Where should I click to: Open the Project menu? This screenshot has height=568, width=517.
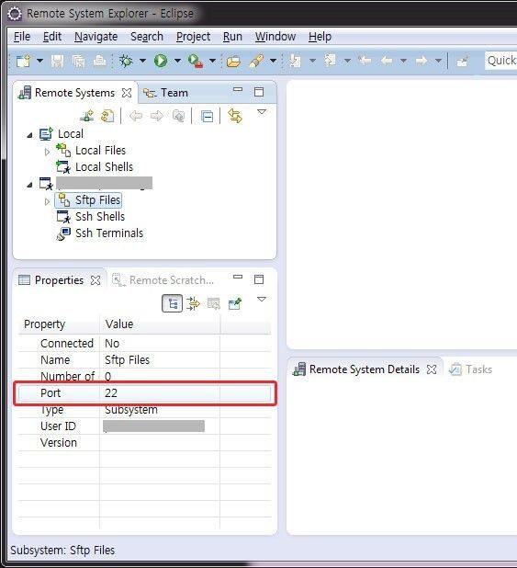pos(193,37)
